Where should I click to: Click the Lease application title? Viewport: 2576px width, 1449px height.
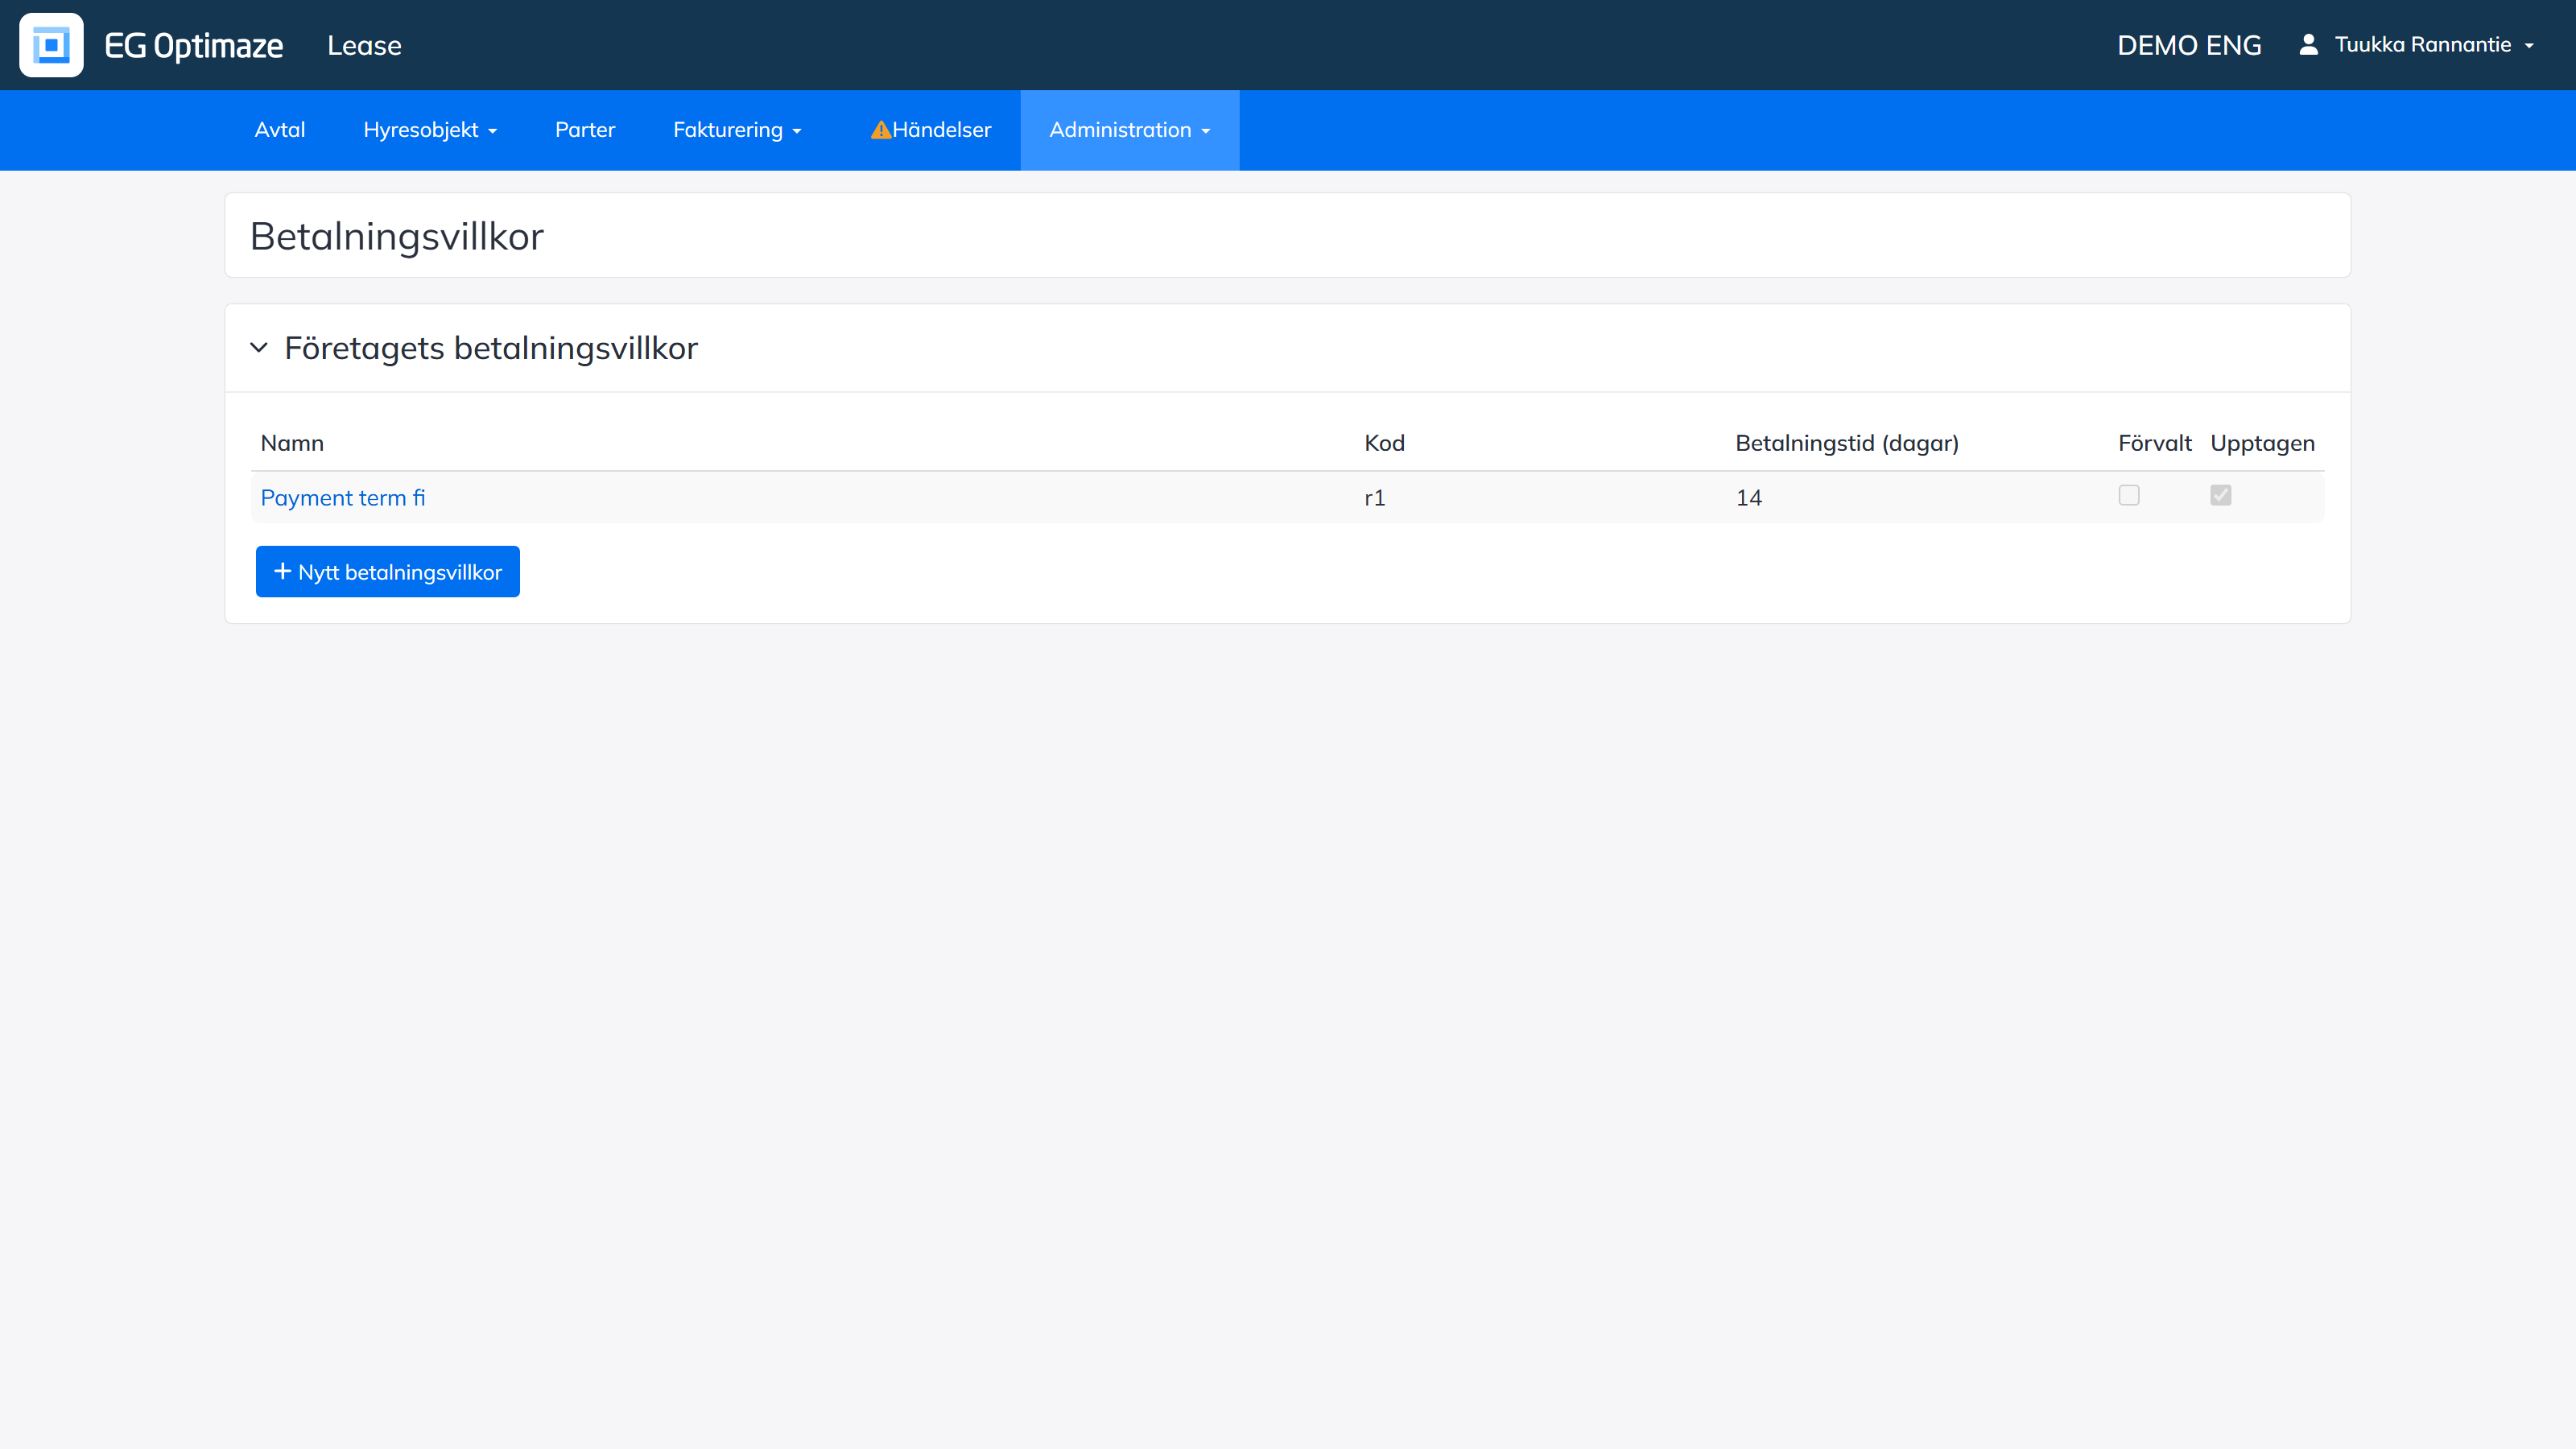pos(364,45)
